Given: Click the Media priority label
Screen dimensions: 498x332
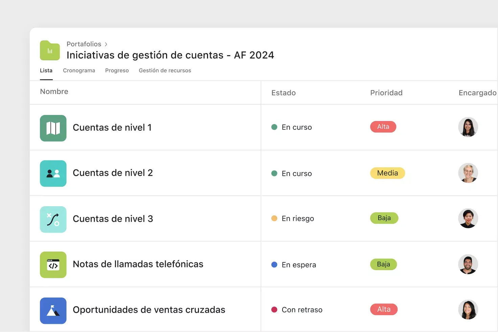Looking at the screenshot, I should pyautogui.click(x=387, y=173).
